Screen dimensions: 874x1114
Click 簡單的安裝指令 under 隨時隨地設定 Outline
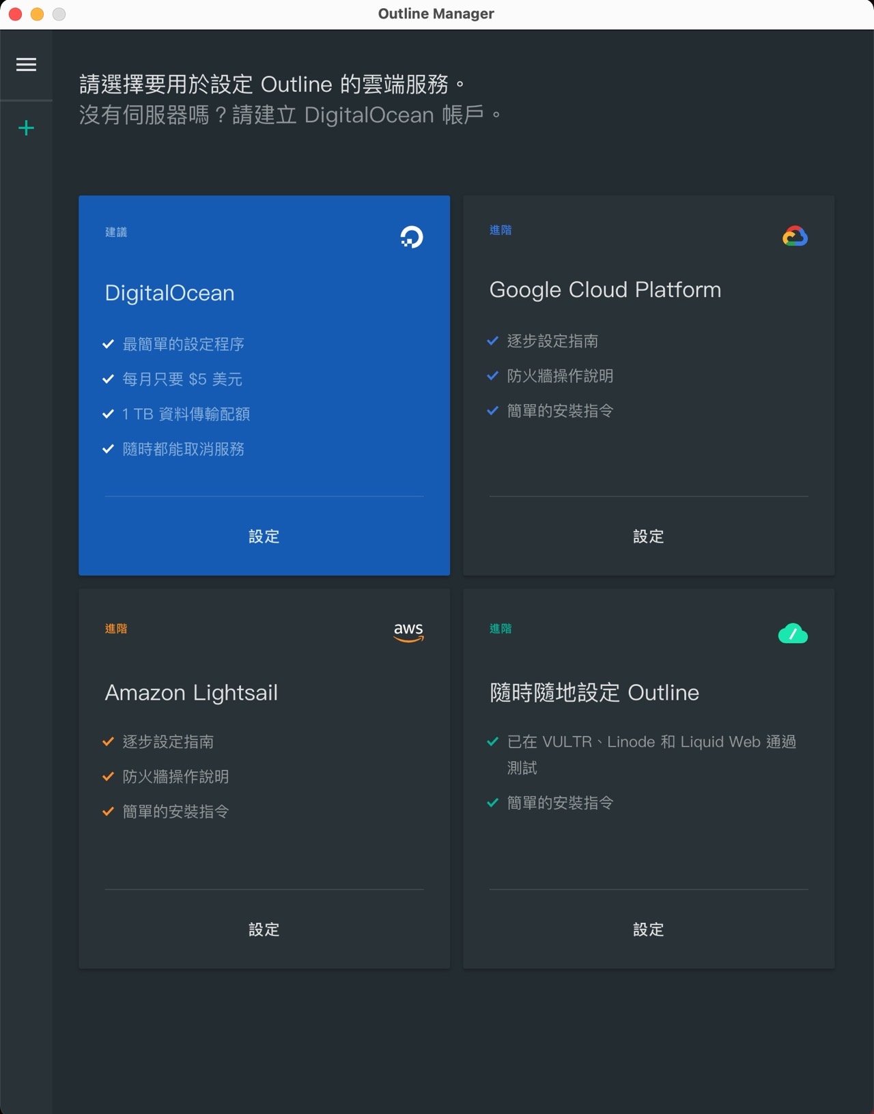point(560,803)
